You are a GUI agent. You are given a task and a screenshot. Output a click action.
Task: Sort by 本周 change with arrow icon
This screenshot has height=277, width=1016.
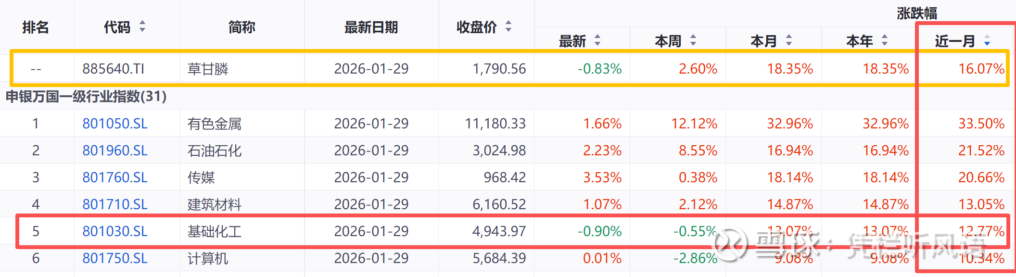[x=693, y=40]
